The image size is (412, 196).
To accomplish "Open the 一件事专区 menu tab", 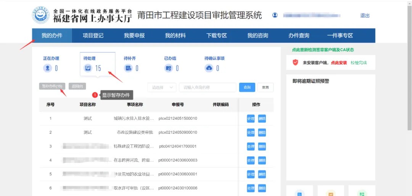I will 340,35.
